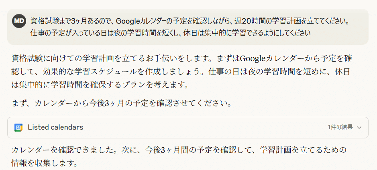Click the "1件の結果" result count

tap(340, 127)
